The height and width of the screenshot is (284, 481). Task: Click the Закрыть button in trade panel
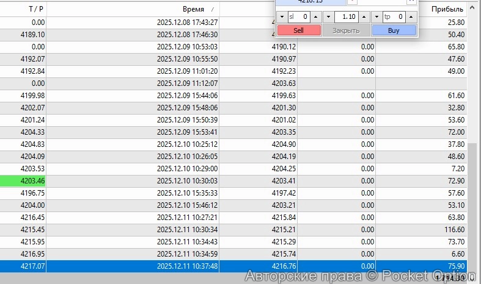[346, 30]
